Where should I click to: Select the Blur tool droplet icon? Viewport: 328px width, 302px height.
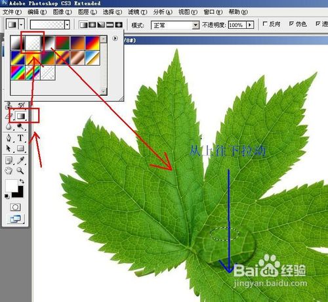[x=9, y=127]
